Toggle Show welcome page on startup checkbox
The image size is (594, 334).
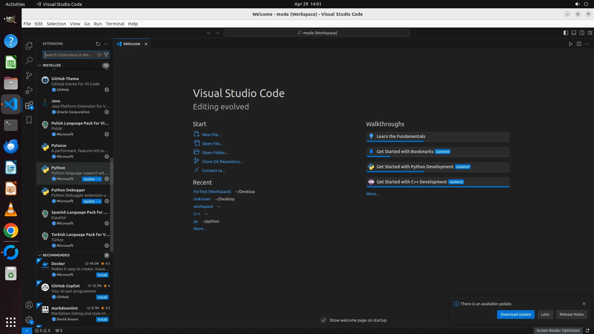324,320
